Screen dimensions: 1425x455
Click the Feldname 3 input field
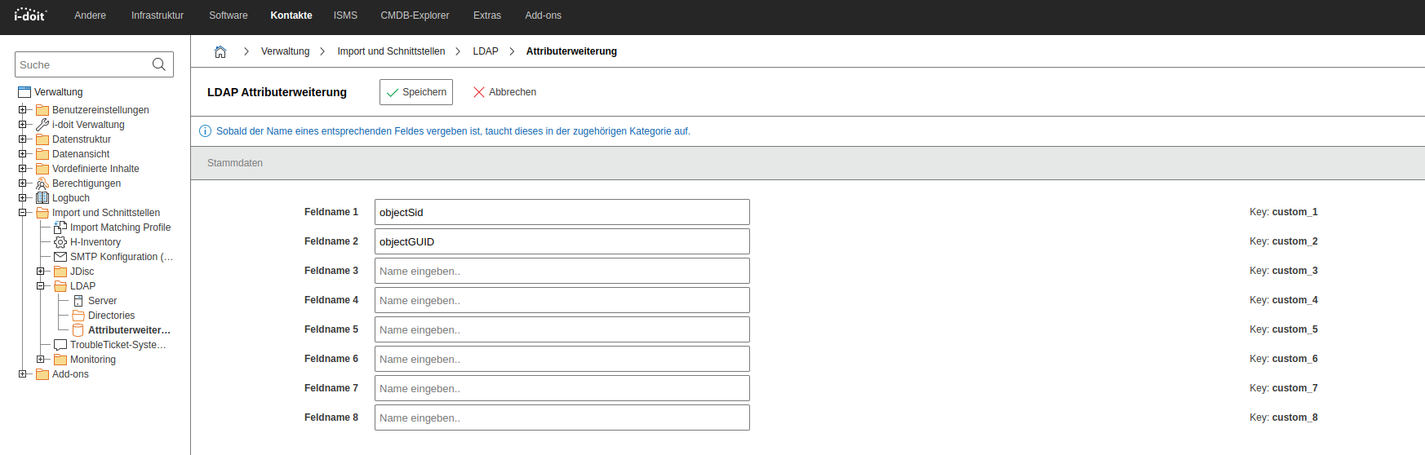(562, 271)
